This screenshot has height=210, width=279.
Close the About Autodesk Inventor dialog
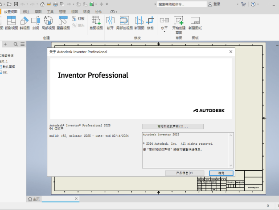click(x=231, y=51)
